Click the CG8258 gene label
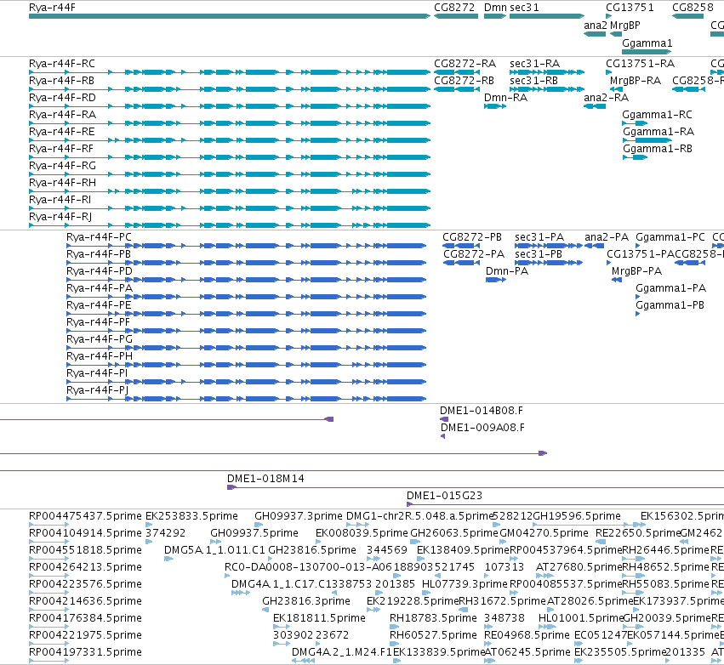Image resolution: width=724 pixels, height=665 pixels. [693, 8]
